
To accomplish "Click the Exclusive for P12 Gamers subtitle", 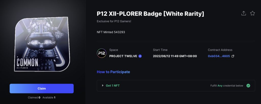I will point(114,21).
